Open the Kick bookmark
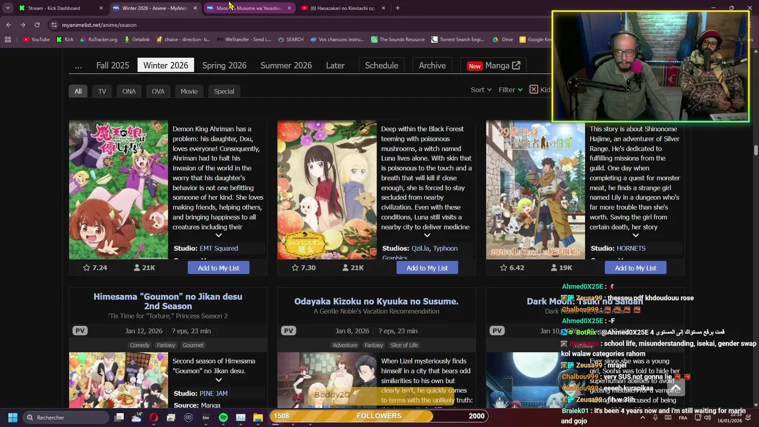 pos(65,40)
